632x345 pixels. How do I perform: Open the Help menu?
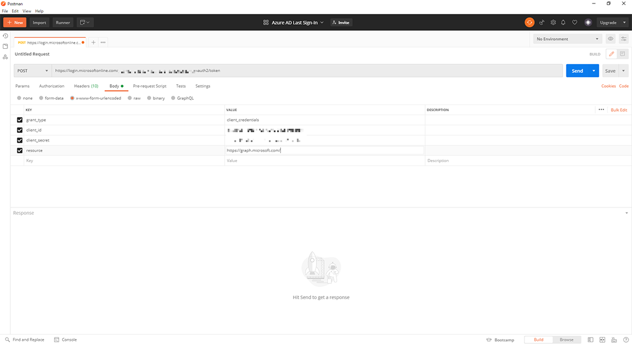pos(39,11)
